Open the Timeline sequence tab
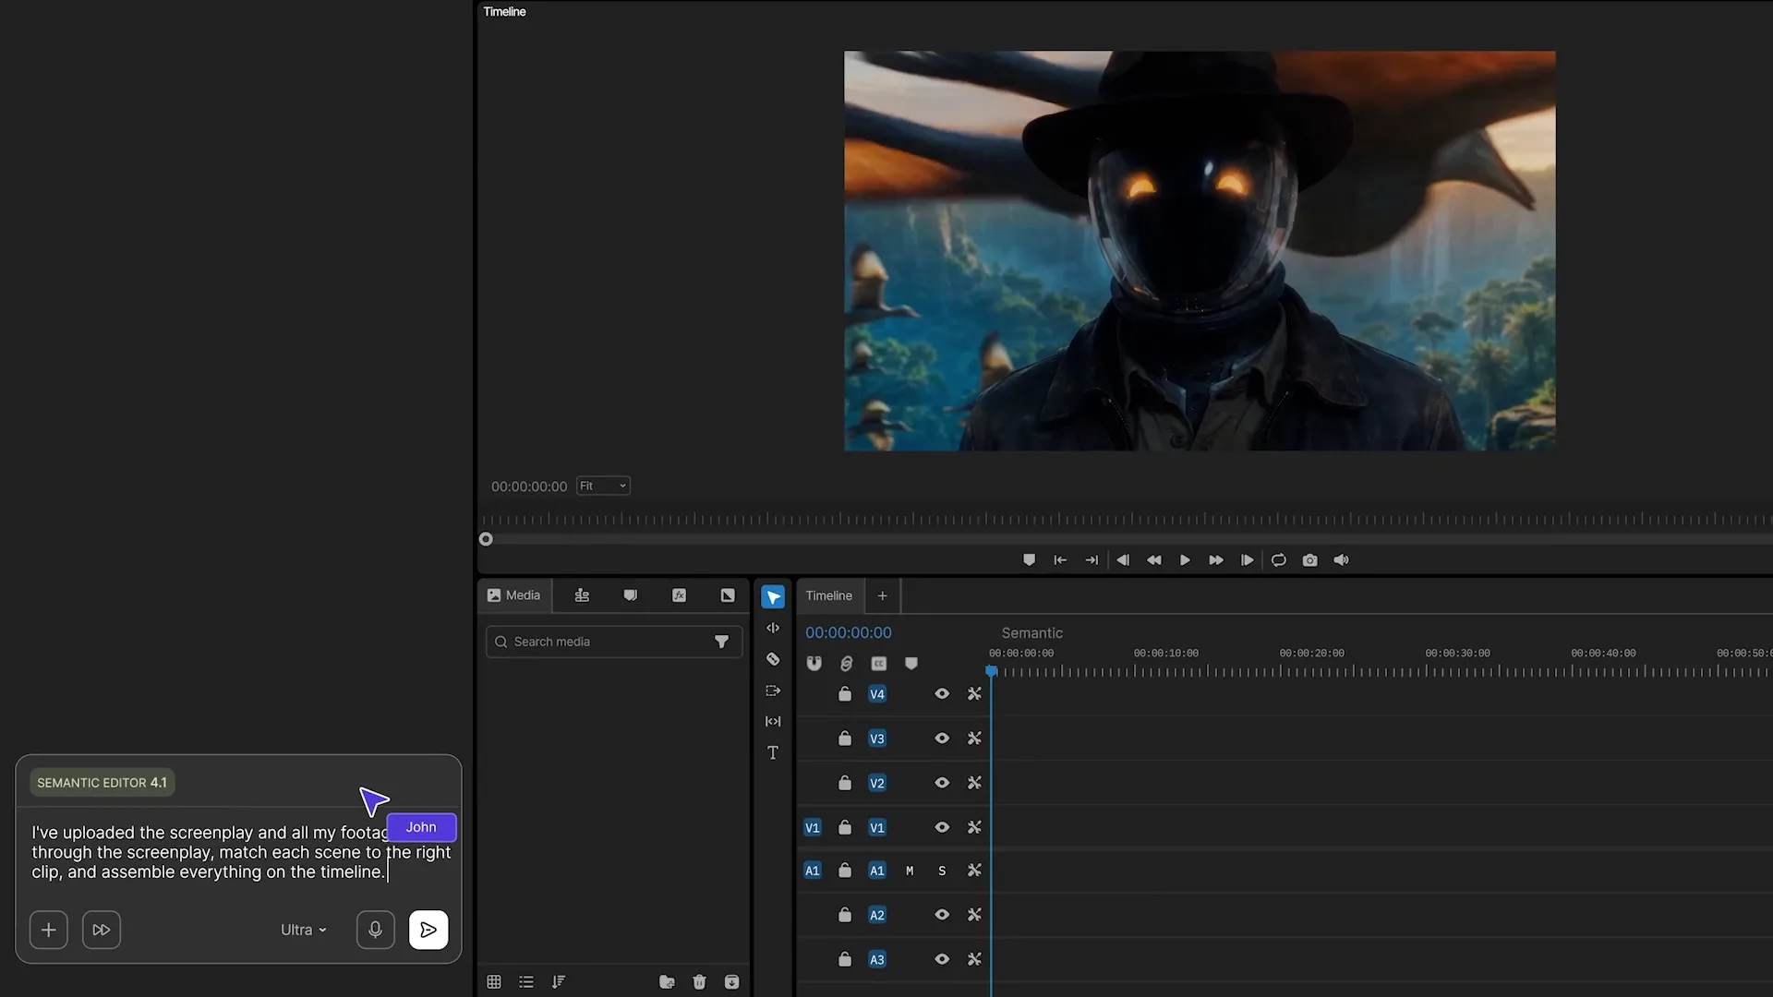The width and height of the screenshot is (1773, 997). 829,595
